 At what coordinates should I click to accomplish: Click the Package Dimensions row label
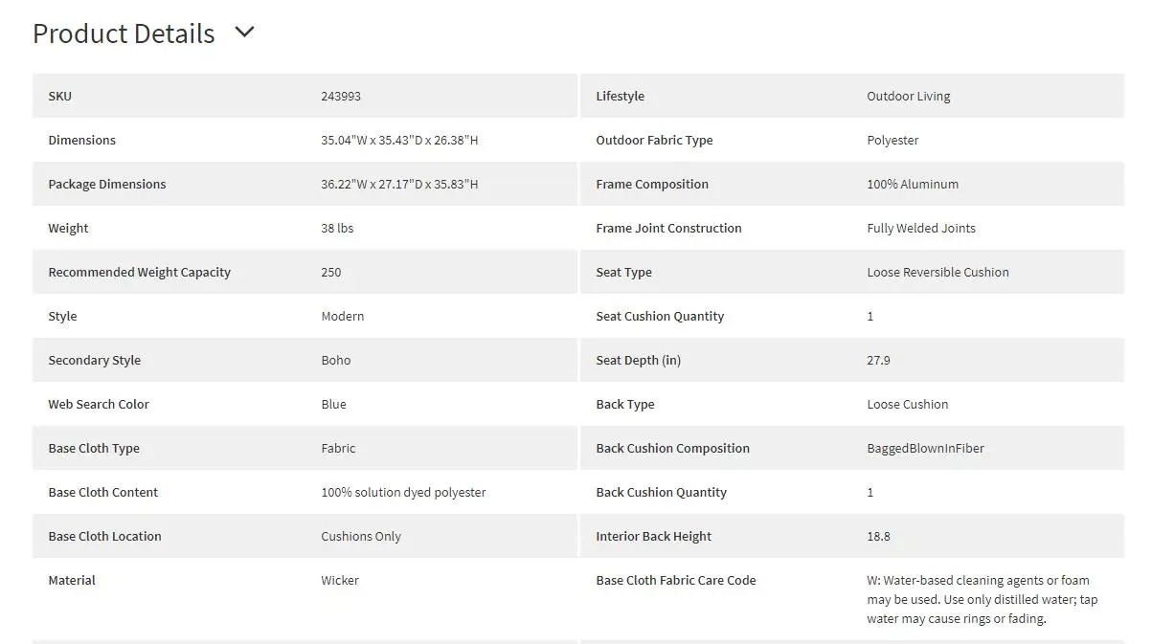[107, 185]
